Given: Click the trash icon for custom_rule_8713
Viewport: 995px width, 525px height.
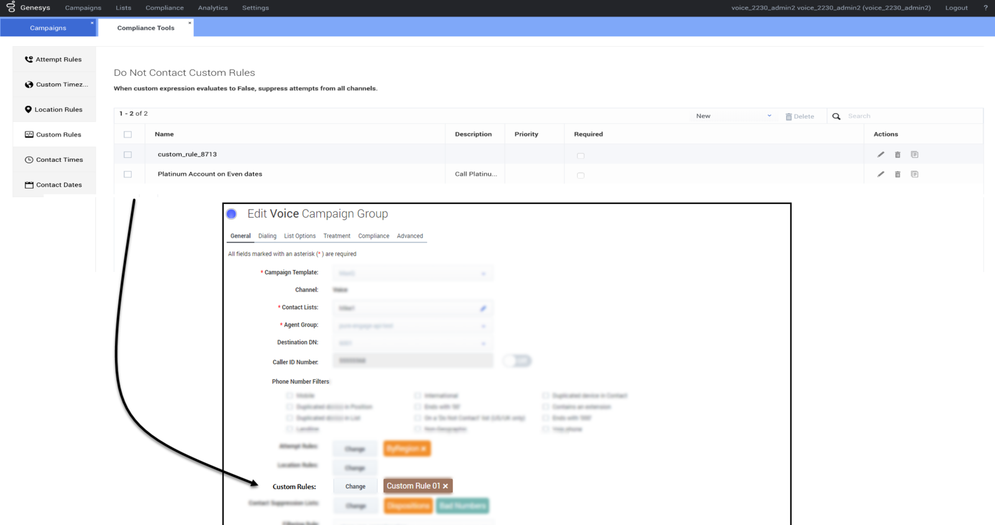Looking at the screenshot, I should click(897, 155).
